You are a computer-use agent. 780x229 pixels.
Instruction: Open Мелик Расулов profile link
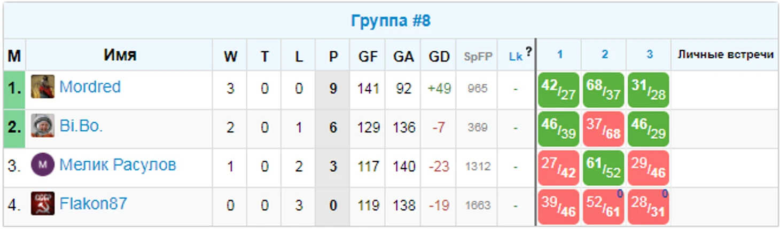coord(118,165)
